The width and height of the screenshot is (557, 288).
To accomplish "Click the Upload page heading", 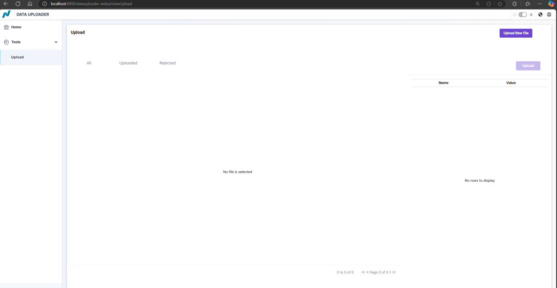I will (x=78, y=33).
